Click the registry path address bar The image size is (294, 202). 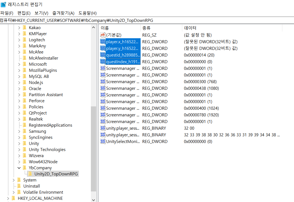pos(147,21)
